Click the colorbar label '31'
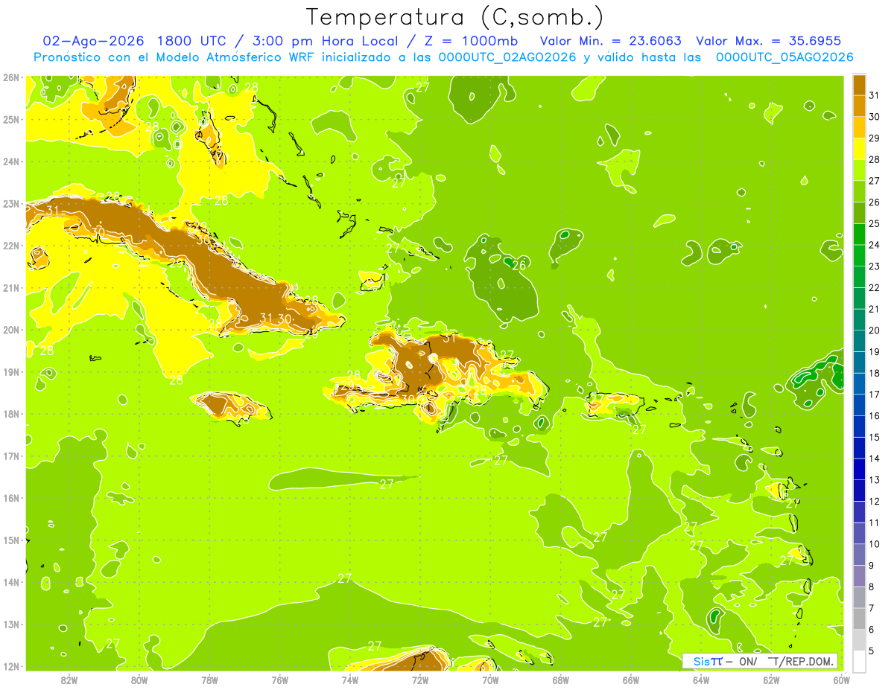Image resolution: width=894 pixels, height=690 pixels. coord(875,95)
